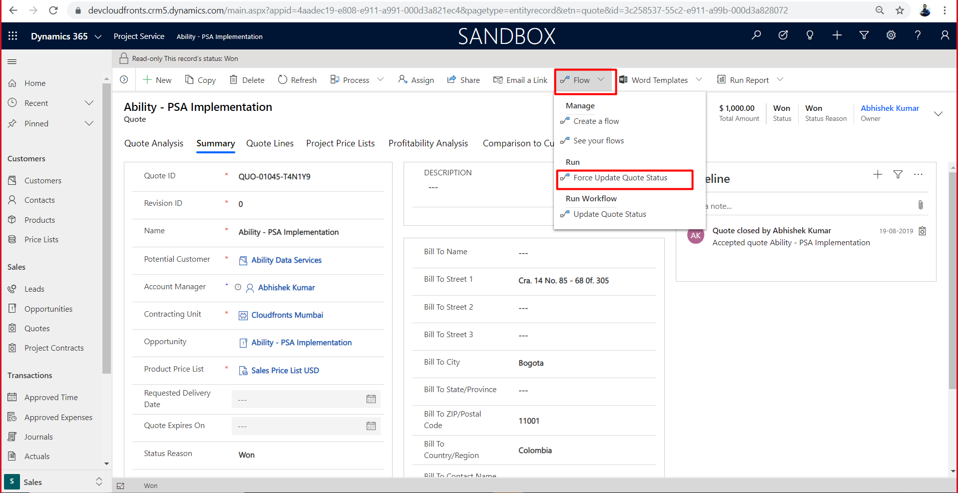The height and width of the screenshot is (493, 958).
Task: Switch to the Quote Analysis tab
Action: pyautogui.click(x=154, y=143)
